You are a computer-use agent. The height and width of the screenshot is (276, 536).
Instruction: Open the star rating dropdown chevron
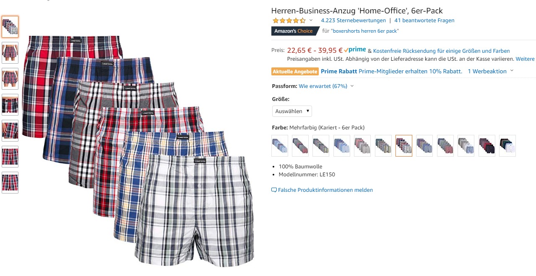[x=311, y=21]
